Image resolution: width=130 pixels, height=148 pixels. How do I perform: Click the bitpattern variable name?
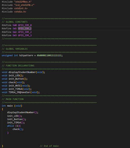(26, 55)
